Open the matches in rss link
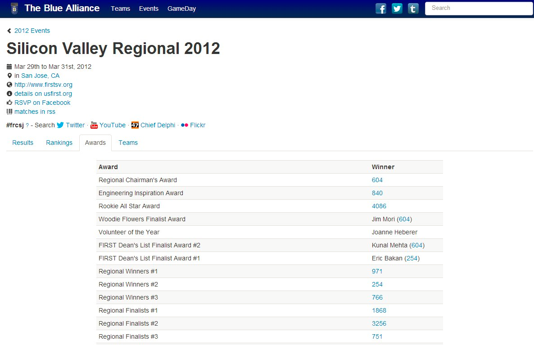The height and width of the screenshot is (345, 534). point(35,112)
